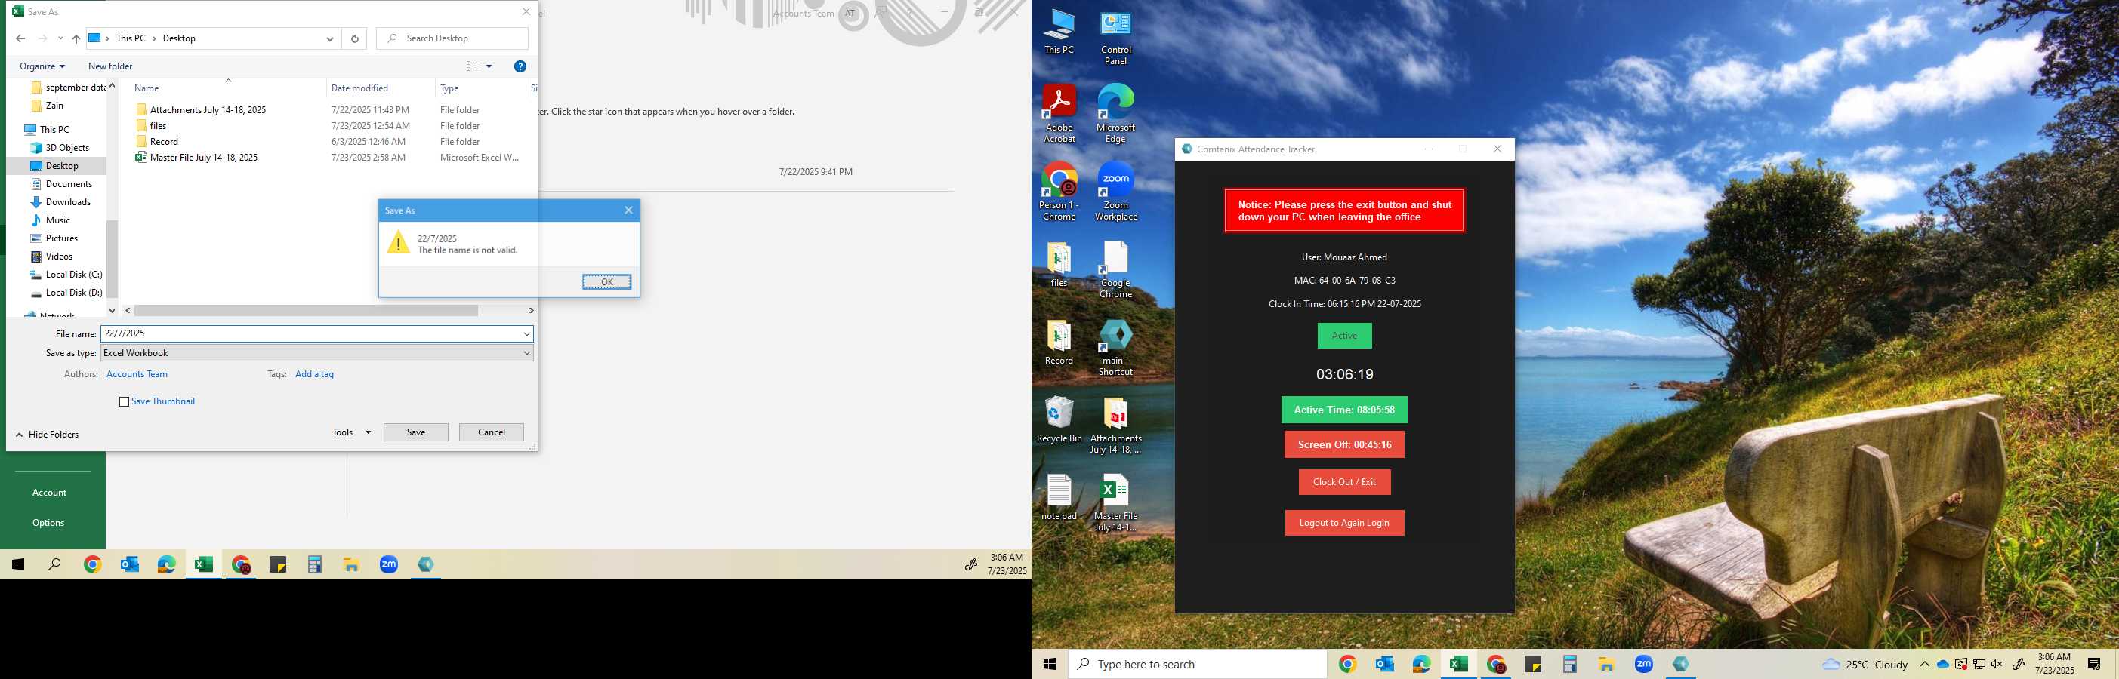This screenshot has height=679, width=2119.
Task: Open the Account page in Excel backstage
Action: point(49,493)
